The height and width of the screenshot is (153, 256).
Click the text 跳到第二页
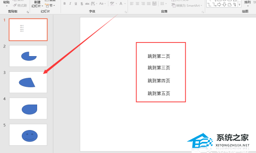(x=159, y=56)
